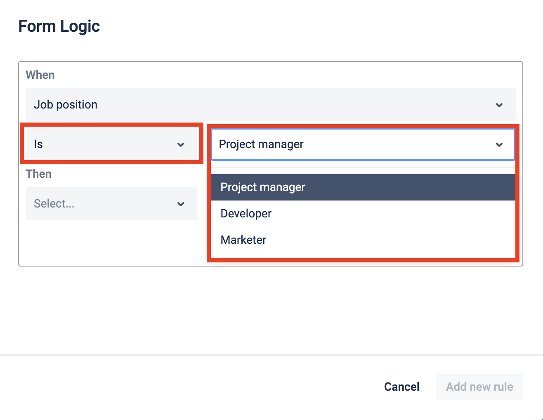This screenshot has height=420, width=543.
Task: Open the Is condition operator dropdown
Action: (x=111, y=144)
